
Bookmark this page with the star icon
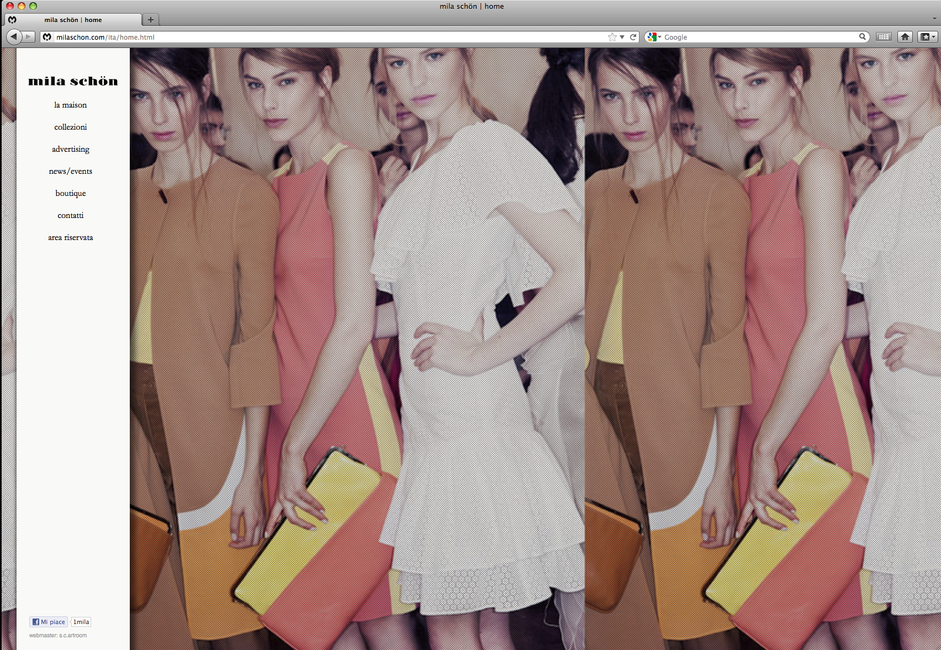pos(612,37)
